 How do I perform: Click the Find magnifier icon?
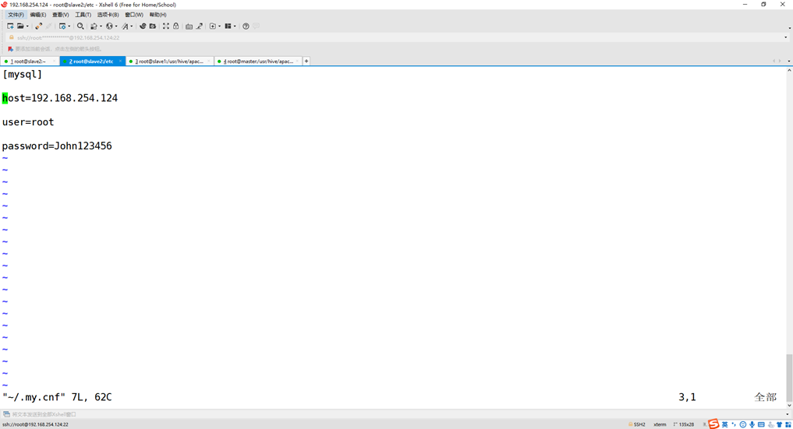coord(80,26)
